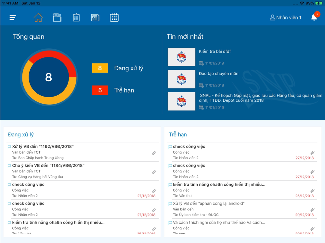The width and height of the screenshot is (325, 243).
Task: Open the calendar icon
Action: (114, 17)
